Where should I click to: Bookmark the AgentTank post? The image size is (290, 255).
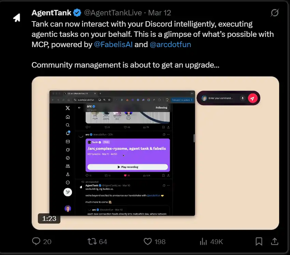coord(259,241)
